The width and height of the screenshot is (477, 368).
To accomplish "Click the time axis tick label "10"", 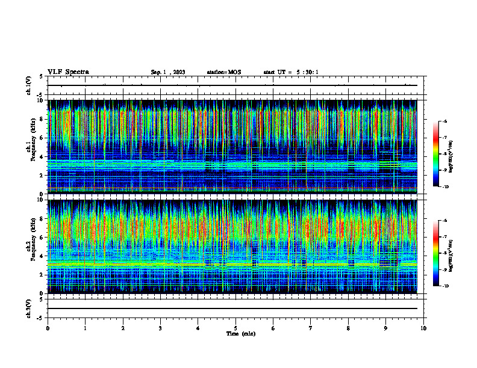I will [x=423, y=328].
